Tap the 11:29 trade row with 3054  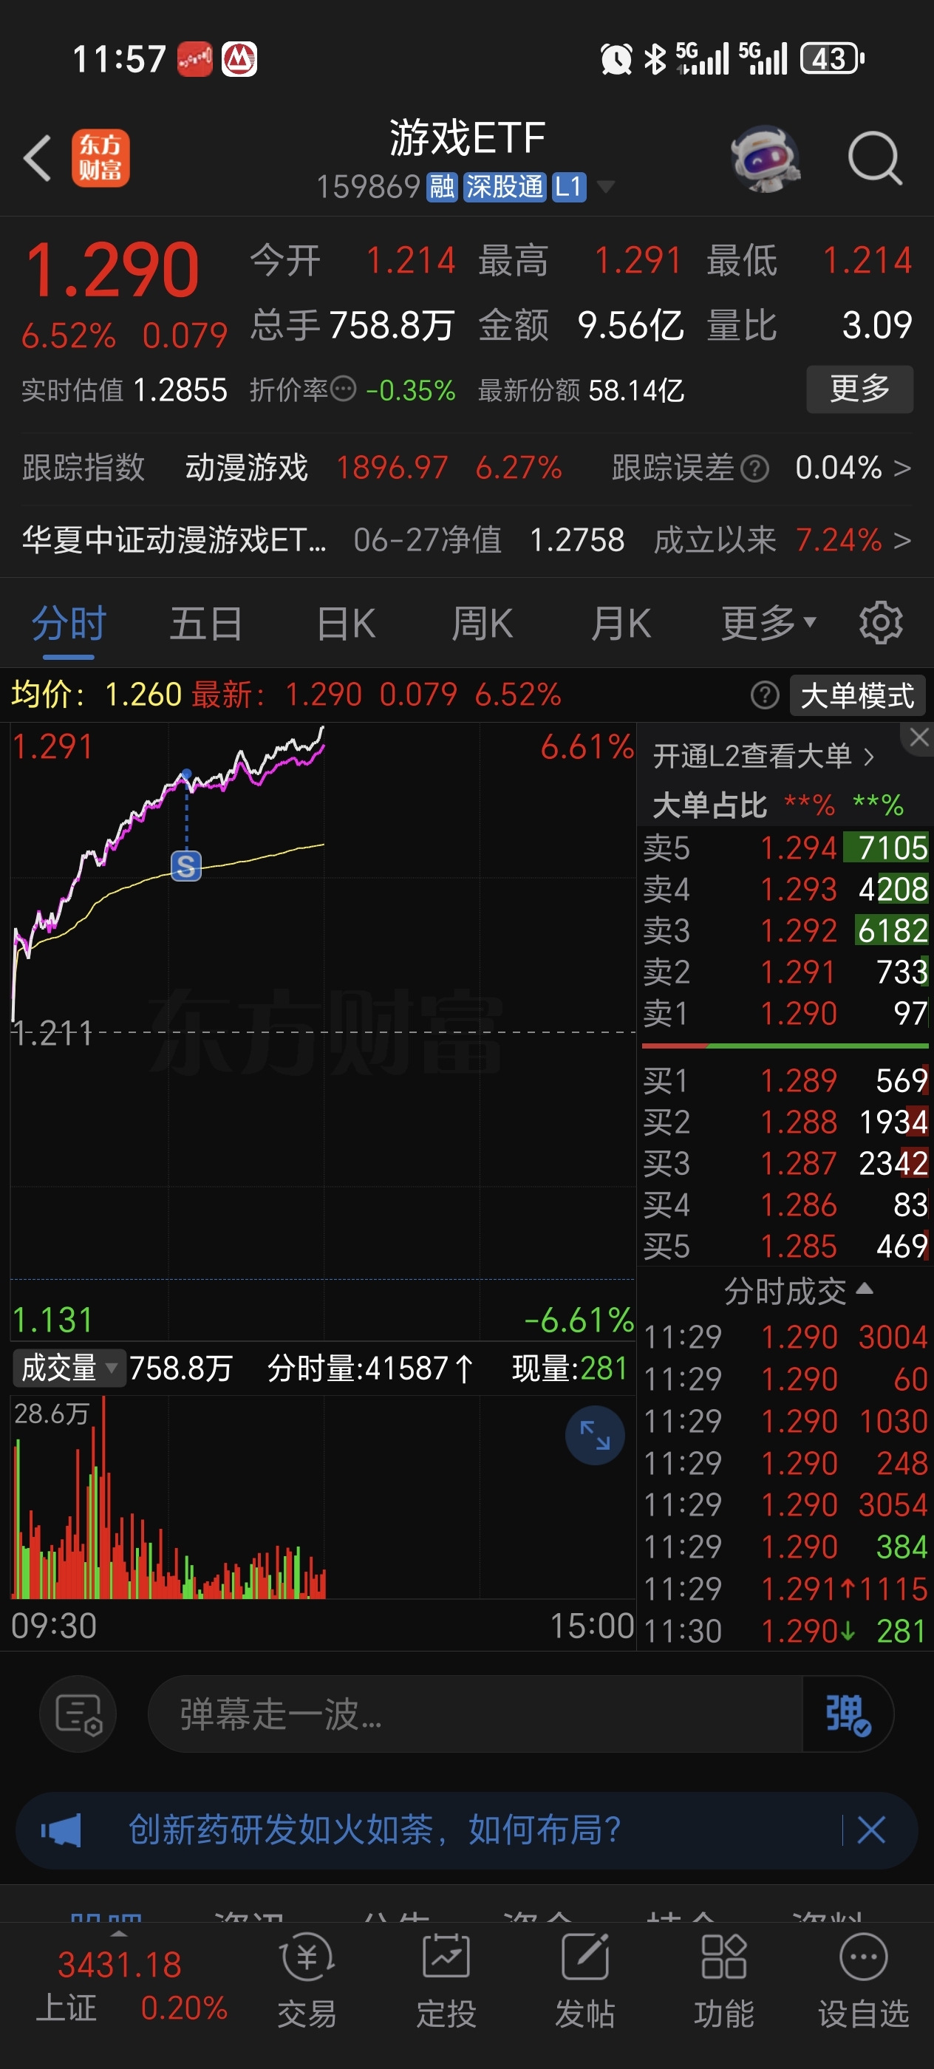pos(785,1504)
